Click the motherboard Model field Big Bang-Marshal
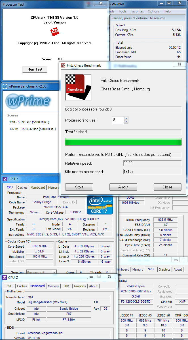Screen dimensions: 188x340 click(53, 302)
